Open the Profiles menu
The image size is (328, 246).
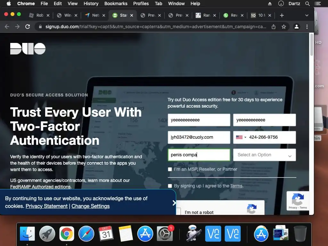[x=141, y=4]
